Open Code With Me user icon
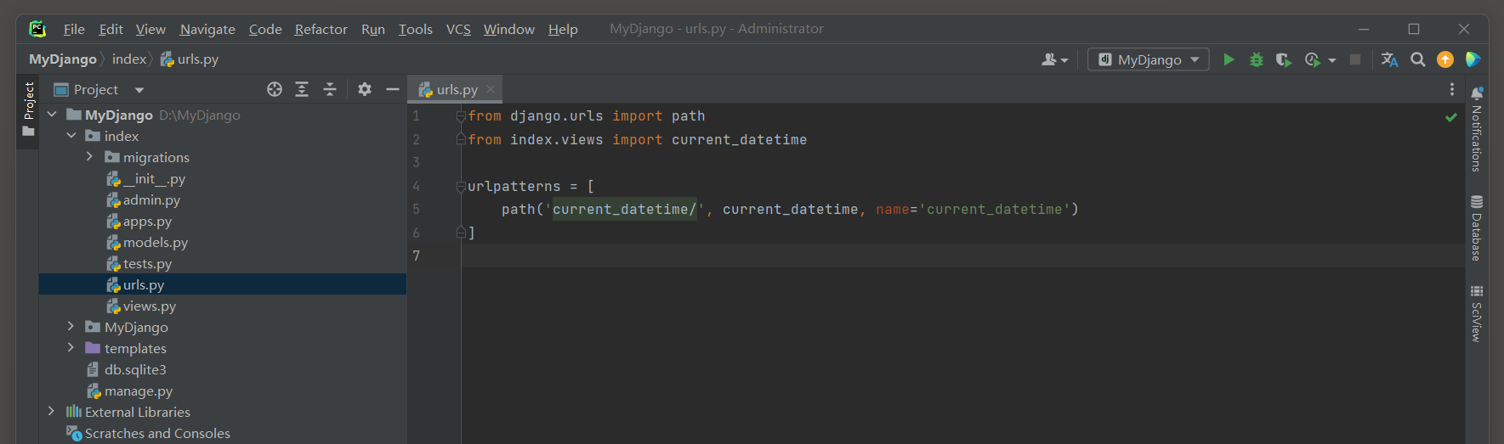The height and width of the screenshot is (444, 1504). pos(1054,59)
